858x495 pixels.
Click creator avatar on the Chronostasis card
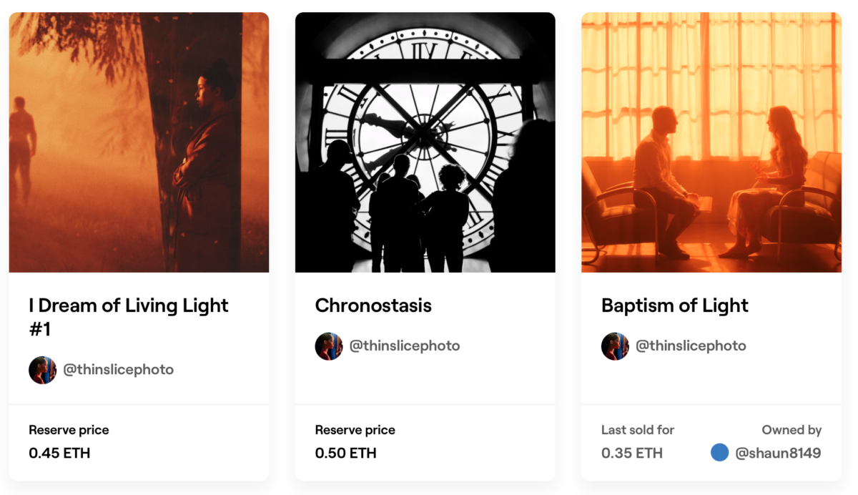(x=328, y=346)
